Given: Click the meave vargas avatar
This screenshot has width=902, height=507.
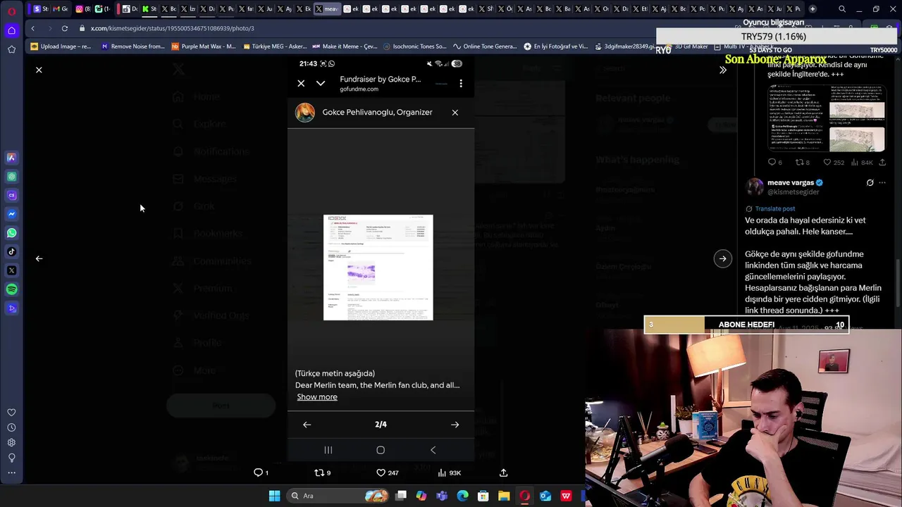Looking at the screenshot, I should click(x=755, y=187).
